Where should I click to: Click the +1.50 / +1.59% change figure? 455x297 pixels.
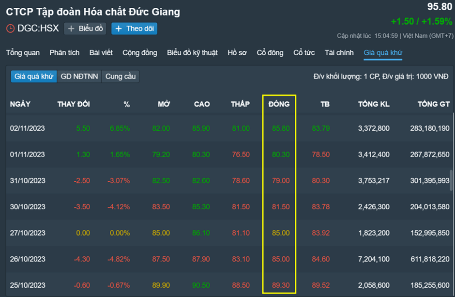(x=422, y=21)
